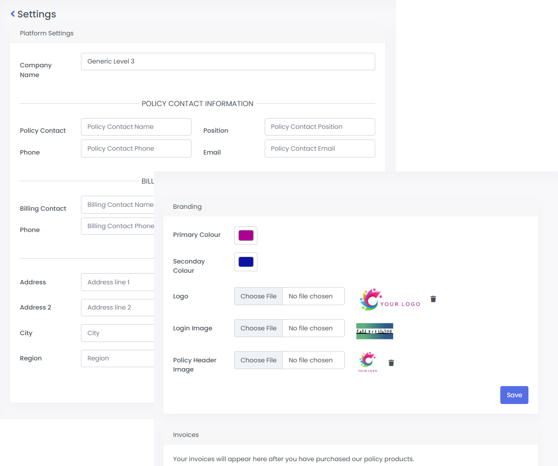The height and width of the screenshot is (466, 558).
Task: Click the Address line 2 field
Action: pyautogui.click(x=118, y=308)
